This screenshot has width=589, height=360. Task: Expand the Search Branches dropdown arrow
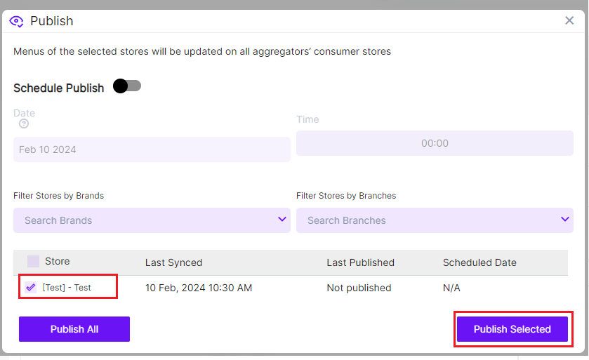pos(565,220)
